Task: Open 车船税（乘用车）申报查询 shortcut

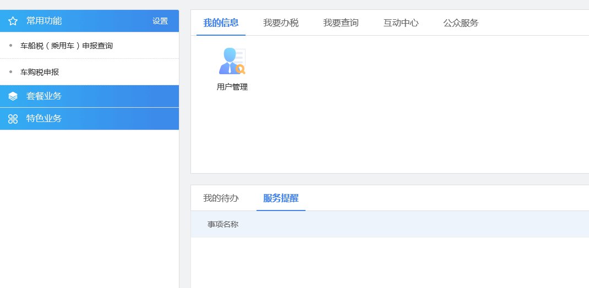Action: (67, 46)
